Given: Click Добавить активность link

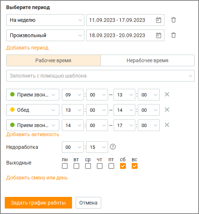Looking at the screenshot, I should tap(33, 134).
